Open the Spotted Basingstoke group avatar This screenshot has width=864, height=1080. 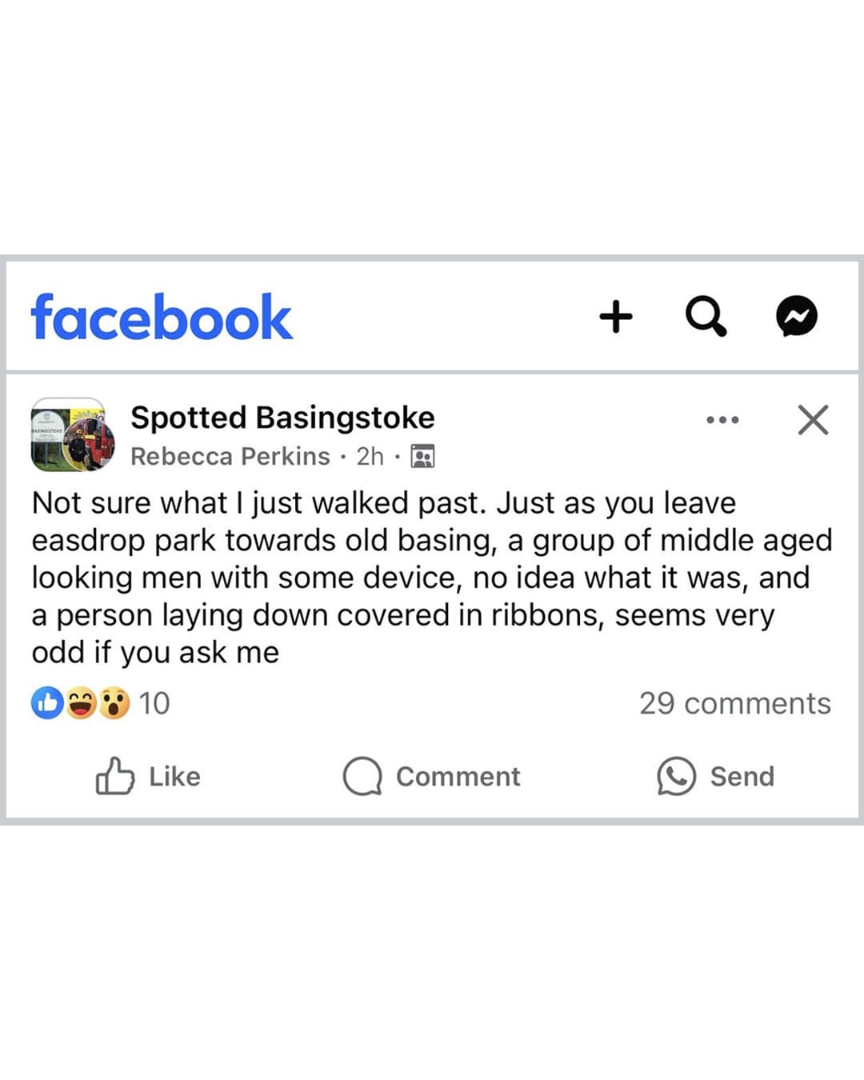[x=72, y=435]
